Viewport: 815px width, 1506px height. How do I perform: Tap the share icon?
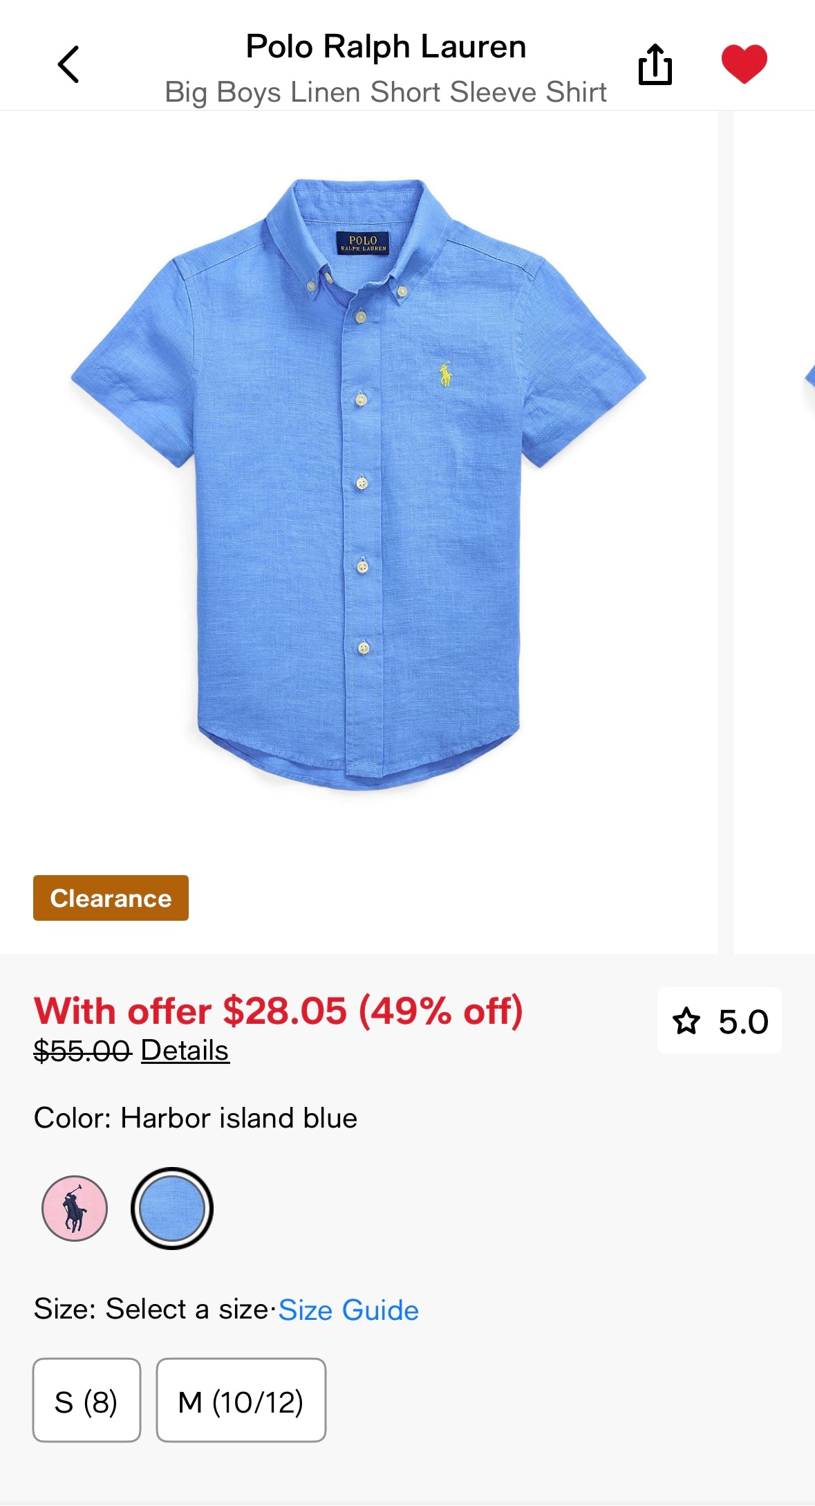655,64
